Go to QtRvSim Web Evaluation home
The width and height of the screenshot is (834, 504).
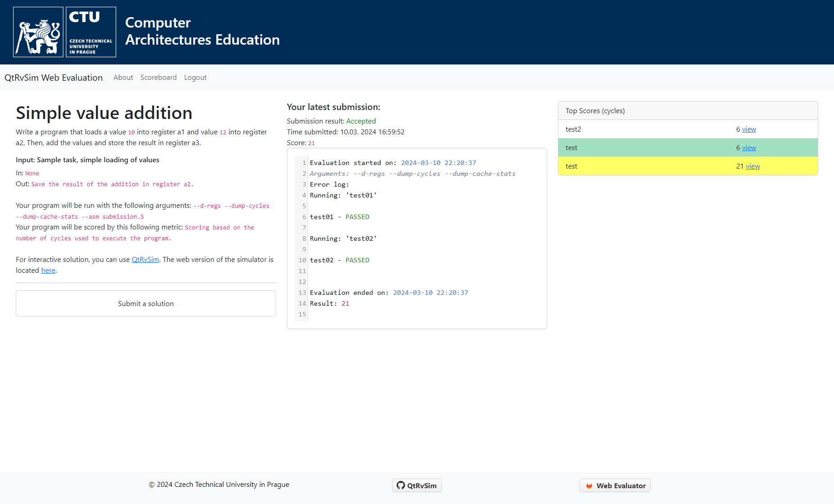click(x=54, y=78)
